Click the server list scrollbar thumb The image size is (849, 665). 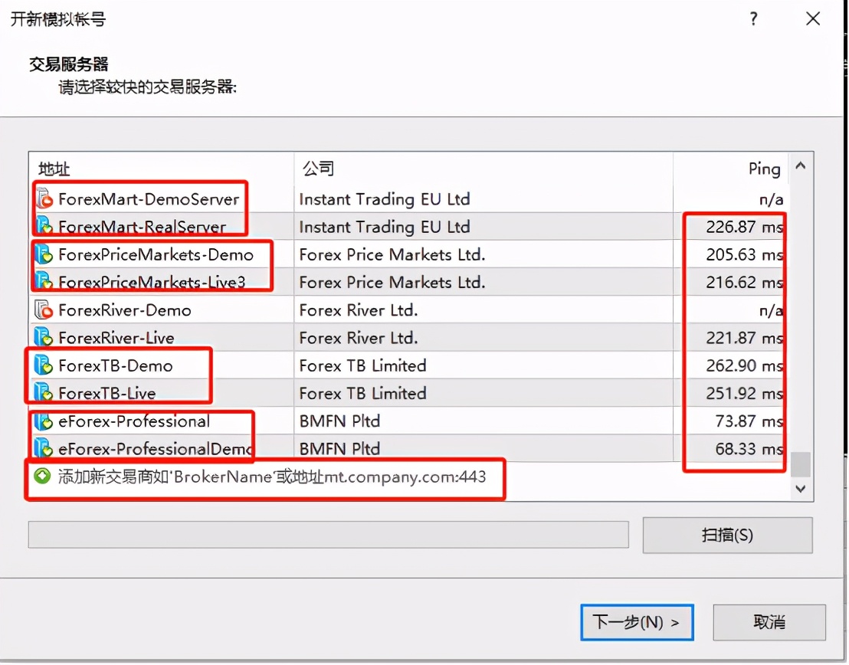click(801, 464)
